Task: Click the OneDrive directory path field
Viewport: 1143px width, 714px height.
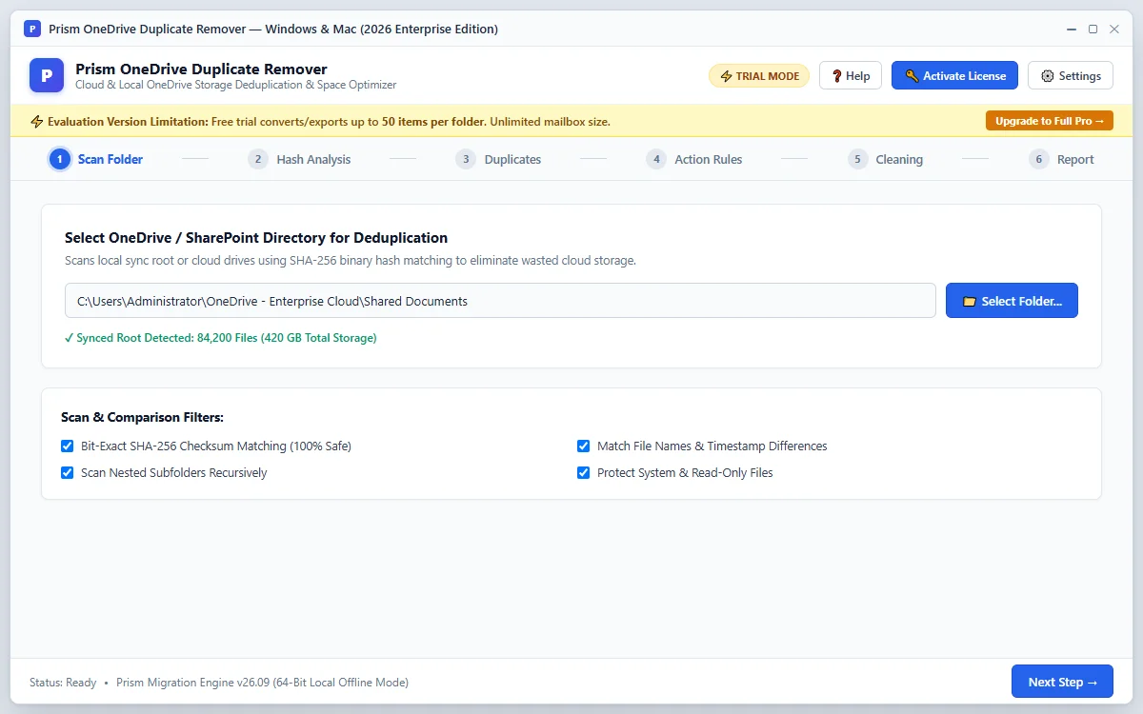Action: tap(500, 301)
